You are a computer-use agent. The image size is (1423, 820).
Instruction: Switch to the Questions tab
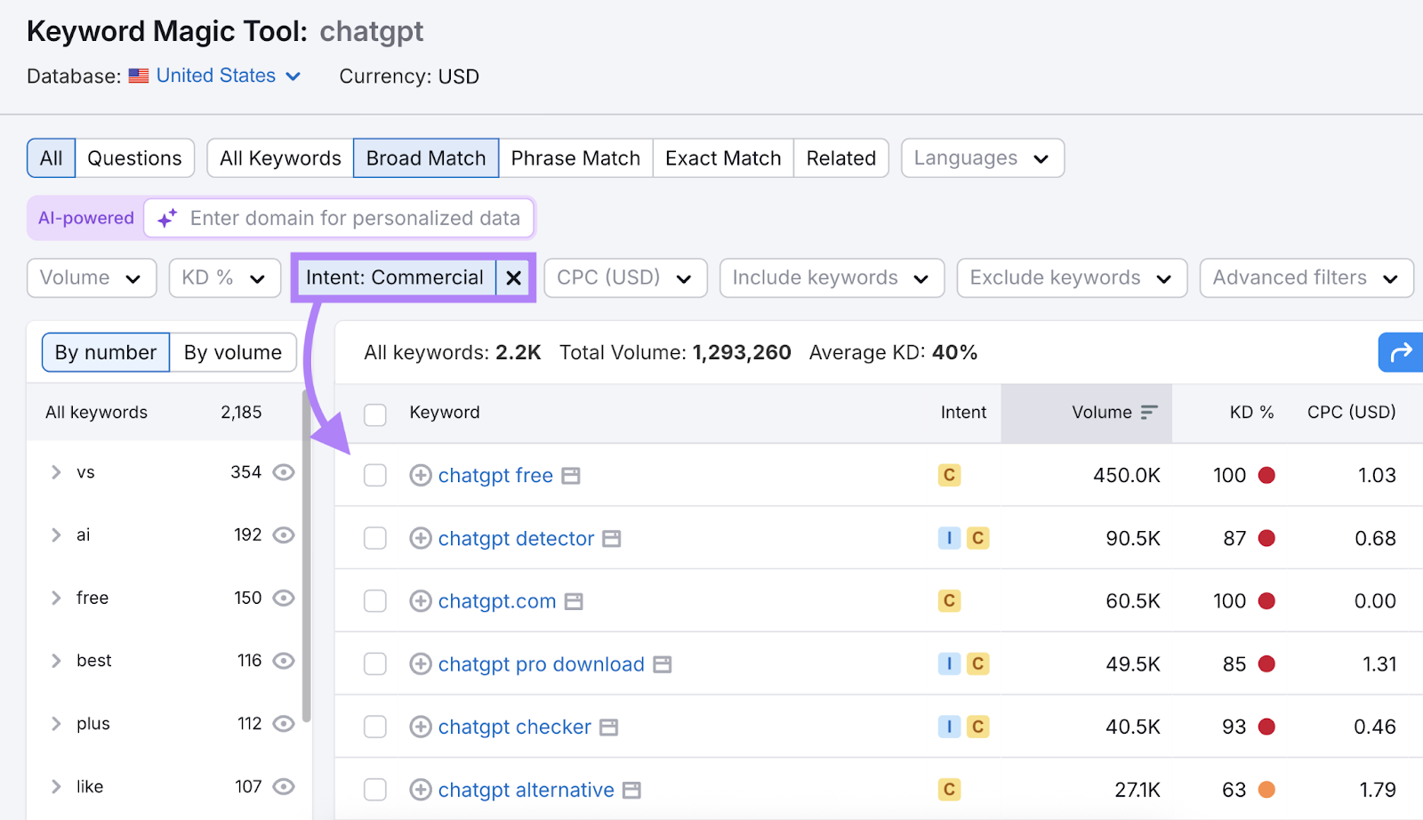click(x=134, y=157)
